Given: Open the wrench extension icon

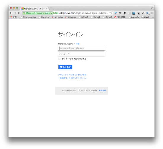Looking at the screenshot, I should point(143,13).
